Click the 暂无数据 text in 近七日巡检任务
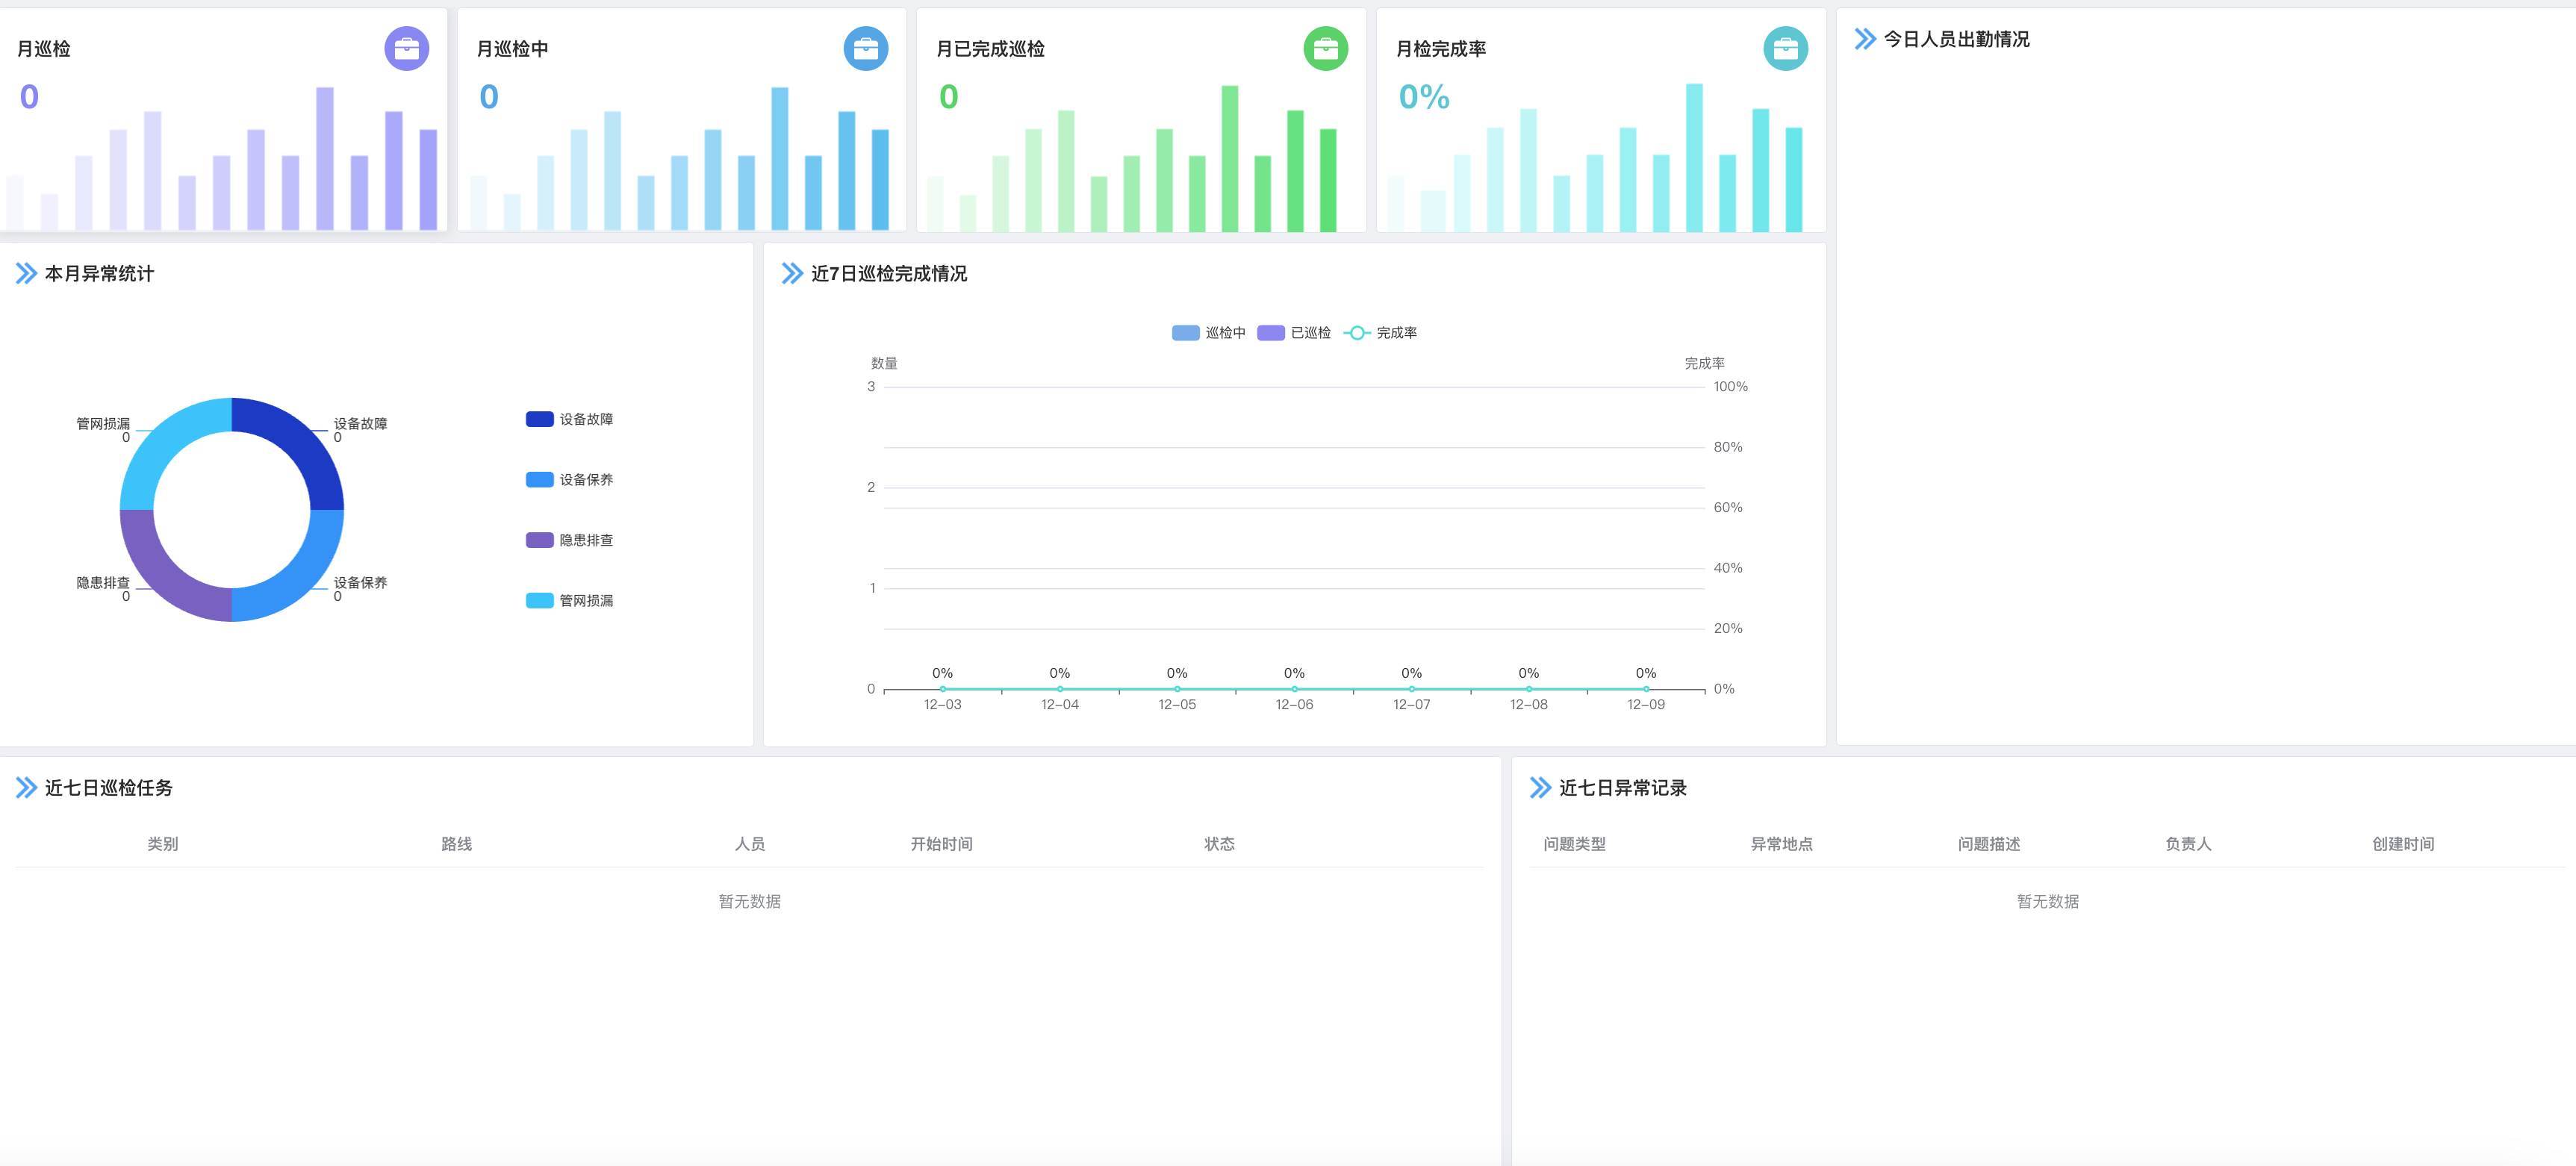Viewport: 2576px width, 1166px height. click(751, 901)
